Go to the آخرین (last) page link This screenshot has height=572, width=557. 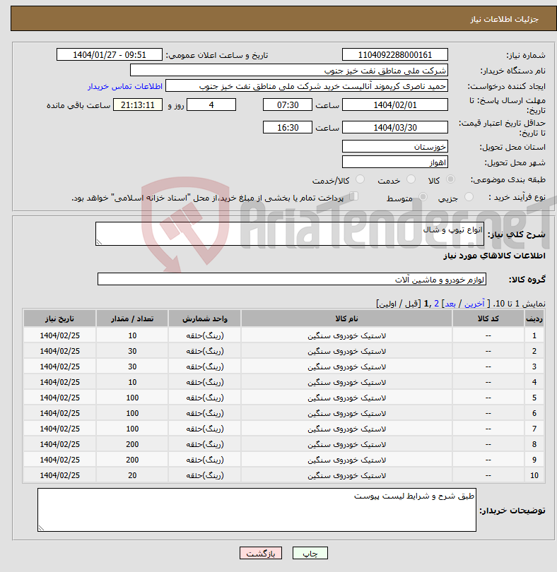click(x=474, y=304)
